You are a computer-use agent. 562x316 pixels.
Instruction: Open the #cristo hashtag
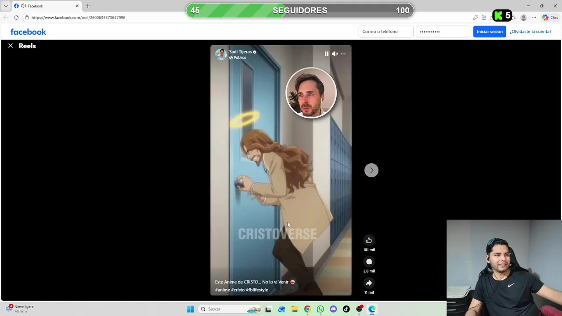(x=238, y=290)
